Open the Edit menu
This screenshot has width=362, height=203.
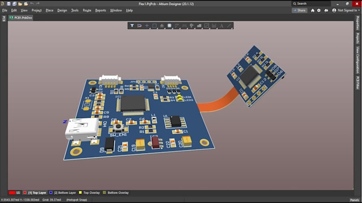point(14,11)
